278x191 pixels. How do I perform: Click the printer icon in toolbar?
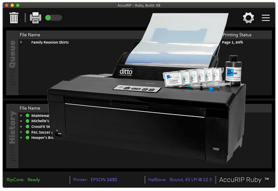[x=36, y=18]
